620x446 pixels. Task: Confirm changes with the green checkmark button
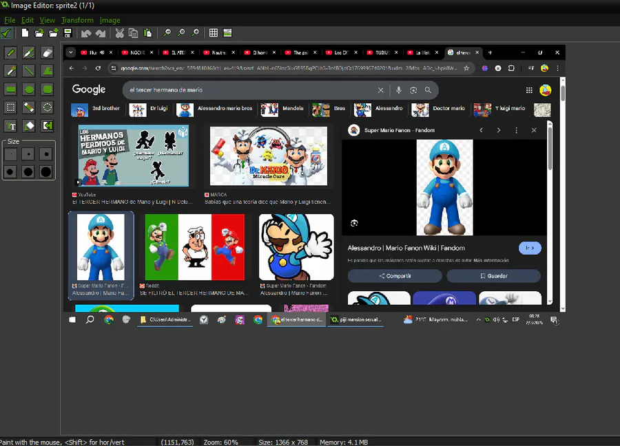click(x=7, y=33)
